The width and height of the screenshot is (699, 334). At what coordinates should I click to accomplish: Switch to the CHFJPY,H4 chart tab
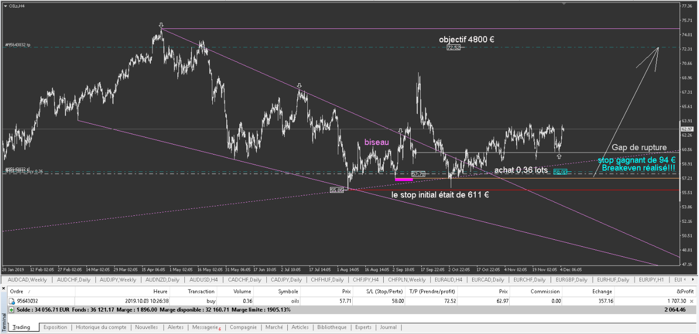pos(366,280)
